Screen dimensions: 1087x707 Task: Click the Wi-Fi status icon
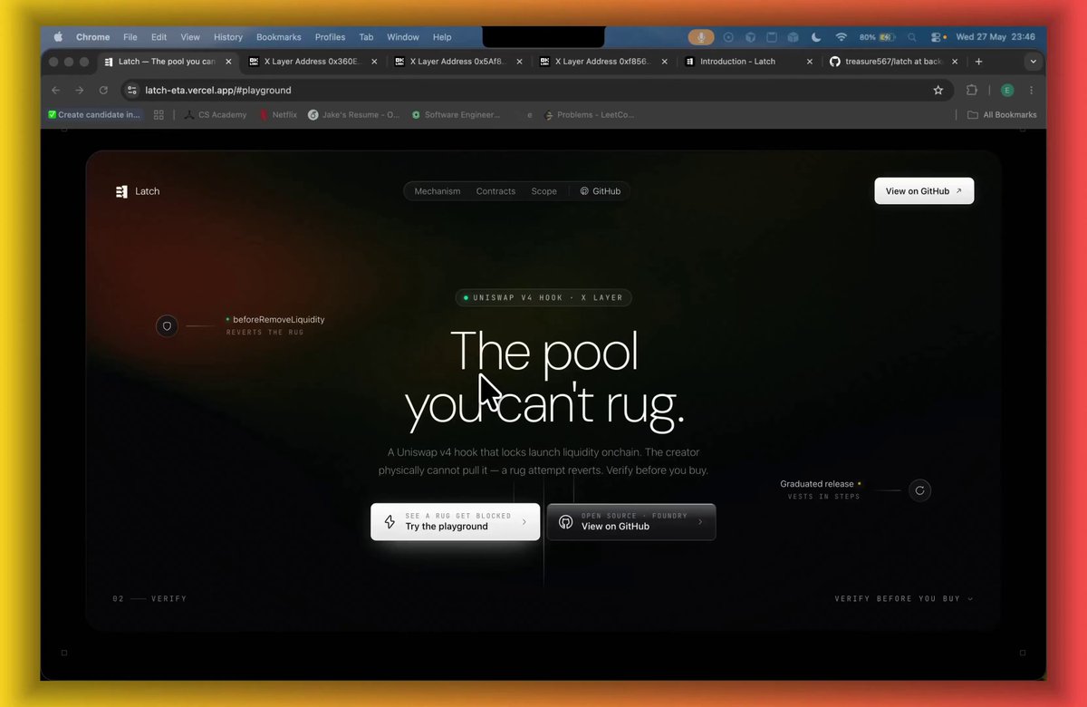pyautogui.click(x=842, y=37)
